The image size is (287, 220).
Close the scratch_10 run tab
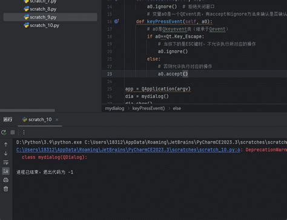(x=57, y=120)
